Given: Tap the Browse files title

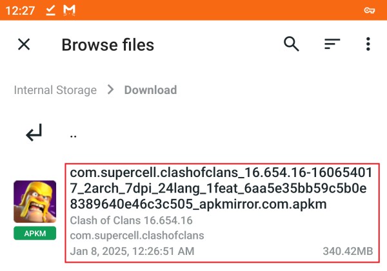Looking at the screenshot, I should 108,45.
